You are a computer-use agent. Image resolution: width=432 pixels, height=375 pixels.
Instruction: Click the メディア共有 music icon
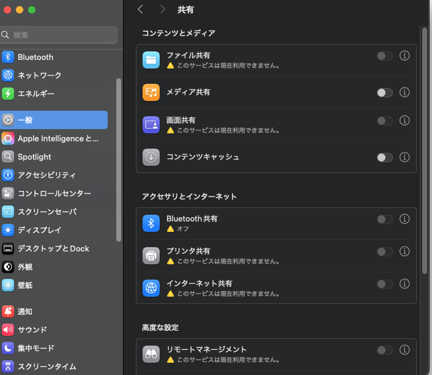[151, 92]
